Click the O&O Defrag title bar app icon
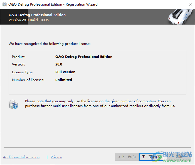This screenshot has height=165, width=195. [4, 4]
